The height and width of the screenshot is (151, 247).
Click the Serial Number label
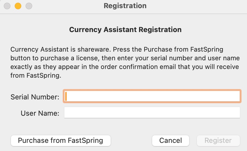pos(35,97)
